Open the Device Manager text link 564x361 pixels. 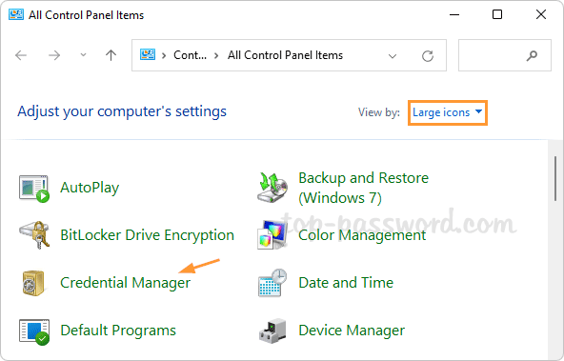352,331
